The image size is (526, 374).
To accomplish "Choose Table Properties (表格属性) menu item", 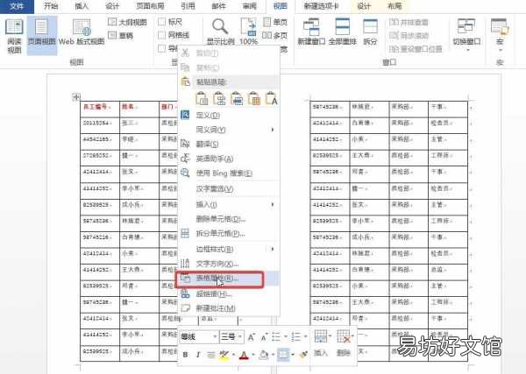I will [x=228, y=279].
